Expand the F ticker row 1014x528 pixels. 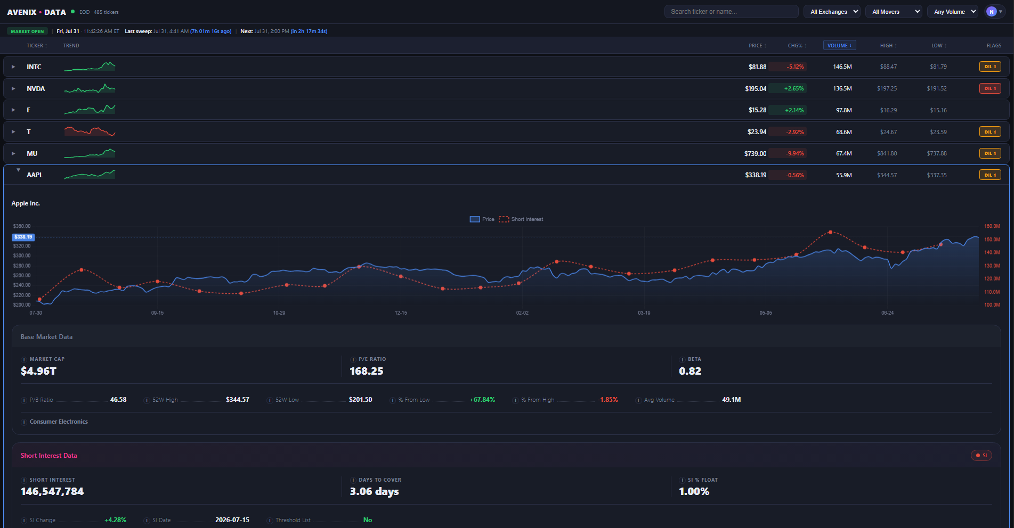[x=13, y=110]
